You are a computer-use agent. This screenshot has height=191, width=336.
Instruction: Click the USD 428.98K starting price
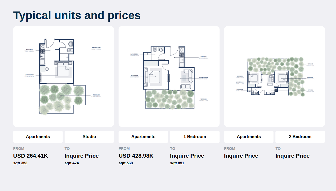pyautogui.click(x=136, y=156)
